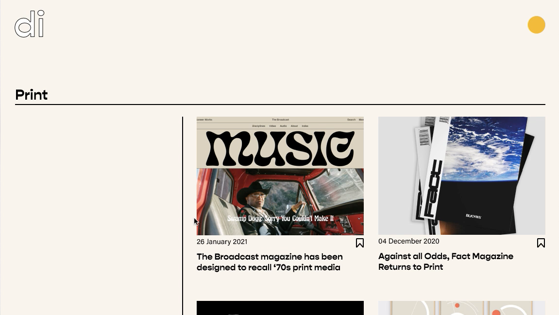Click Audio in the Broadcast screenshot
559x315 pixels.
point(283,126)
